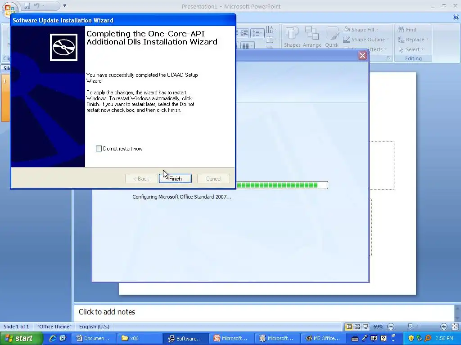Click the notes pane scrollbar
This screenshot has height=345, width=461.
coord(457,313)
